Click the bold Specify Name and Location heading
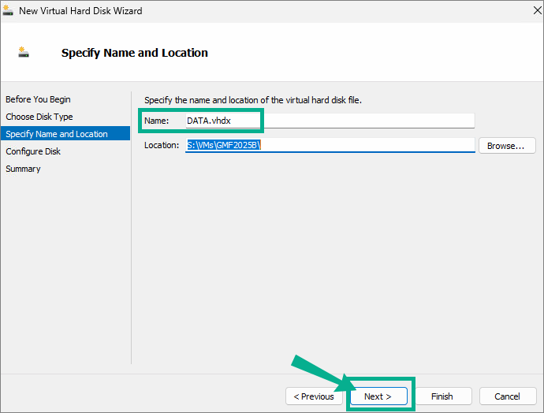This screenshot has width=544, height=413. [135, 53]
